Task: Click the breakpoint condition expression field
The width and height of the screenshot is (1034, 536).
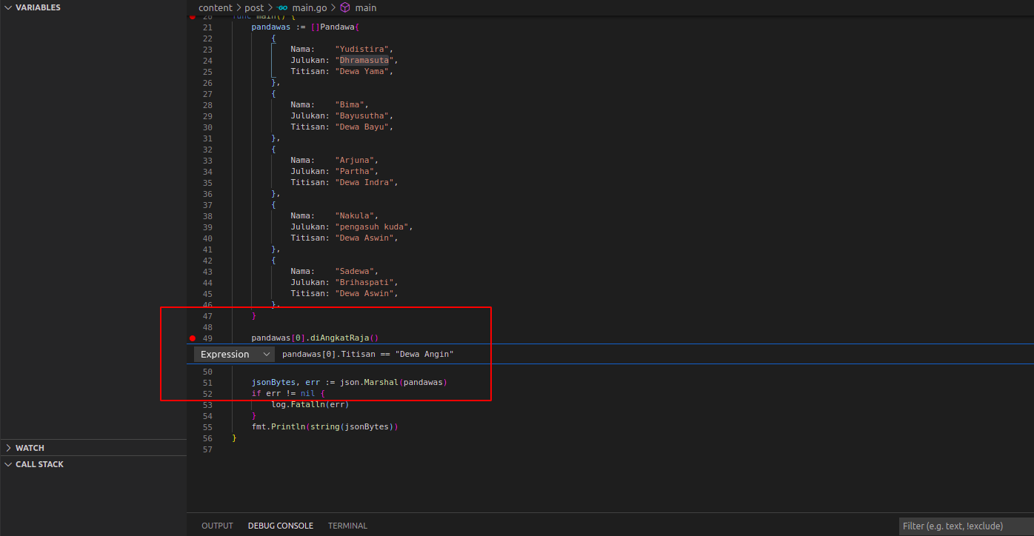Action: 656,354
